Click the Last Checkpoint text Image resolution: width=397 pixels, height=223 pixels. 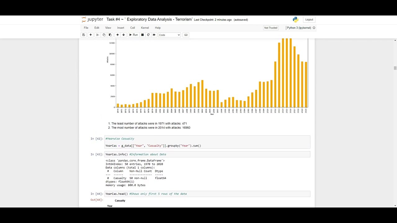click(x=213, y=20)
